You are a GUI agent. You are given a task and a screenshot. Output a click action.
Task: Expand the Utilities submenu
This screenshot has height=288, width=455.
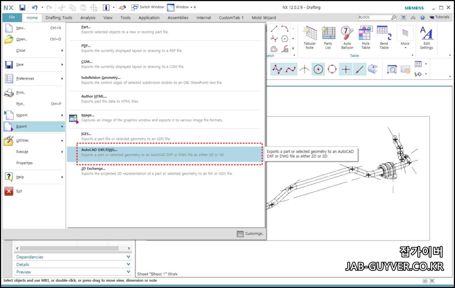click(34, 140)
